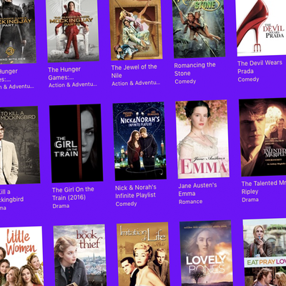Screen dimensions: 286x286
Task: Click Drama genre under The Talented Mr. Ripley
Action: tap(250, 199)
